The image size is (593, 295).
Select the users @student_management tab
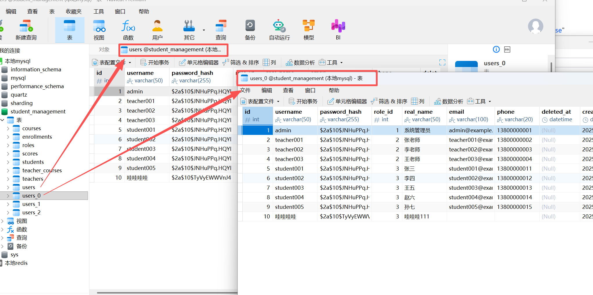pyautogui.click(x=173, y=50)
